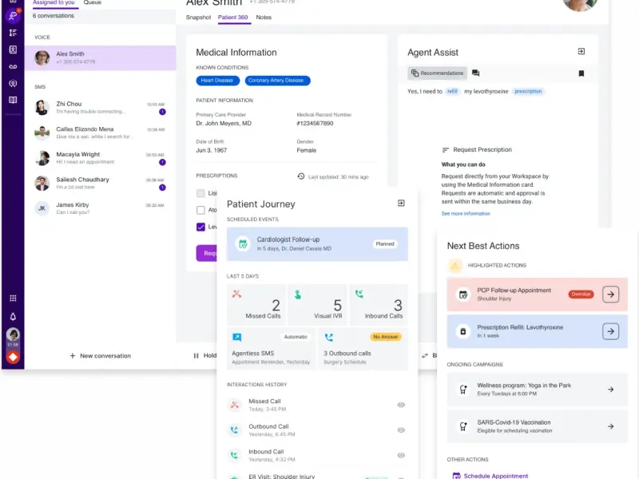The height and width of the screenshot is (479, 639).
Task: Click the New conversation button
Action: pyautogui.click(x=101, y=355)
